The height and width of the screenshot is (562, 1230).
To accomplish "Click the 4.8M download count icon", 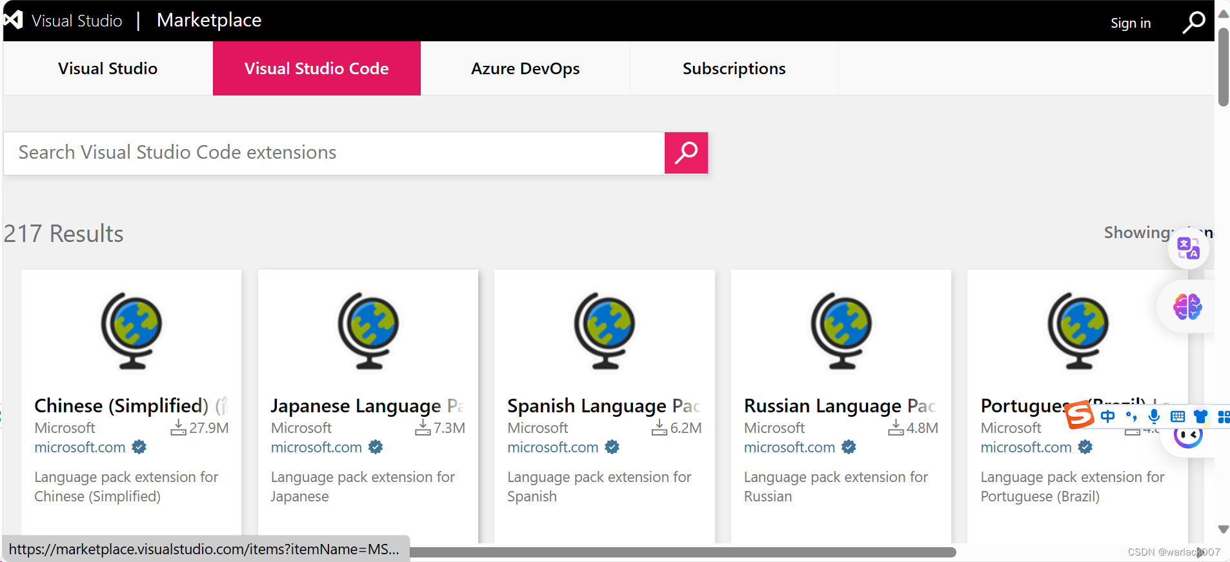I will [896, 428].
